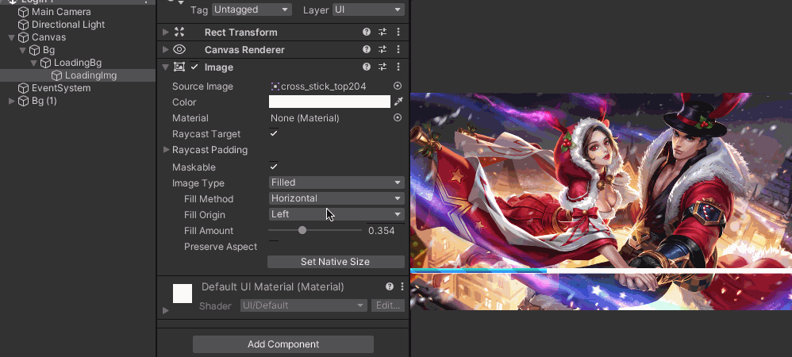Click the LoadingImg cube icon

click(56, 75)
